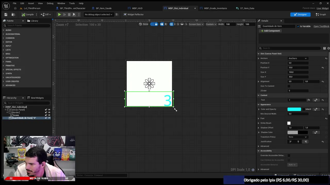The width and height of the screenshot is (330, 185).
Task: Pick the cyan Color and Opacity swatch
Action: point(294,109)
